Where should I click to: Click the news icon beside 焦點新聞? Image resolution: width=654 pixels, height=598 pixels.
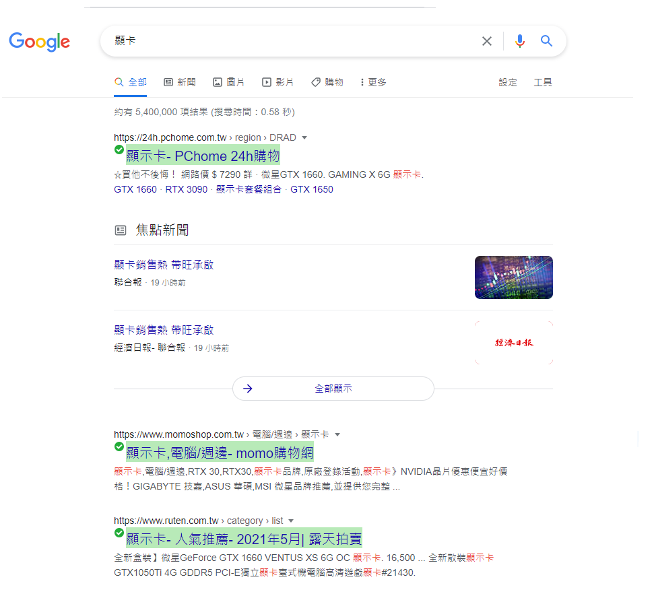tap(121, 230)
